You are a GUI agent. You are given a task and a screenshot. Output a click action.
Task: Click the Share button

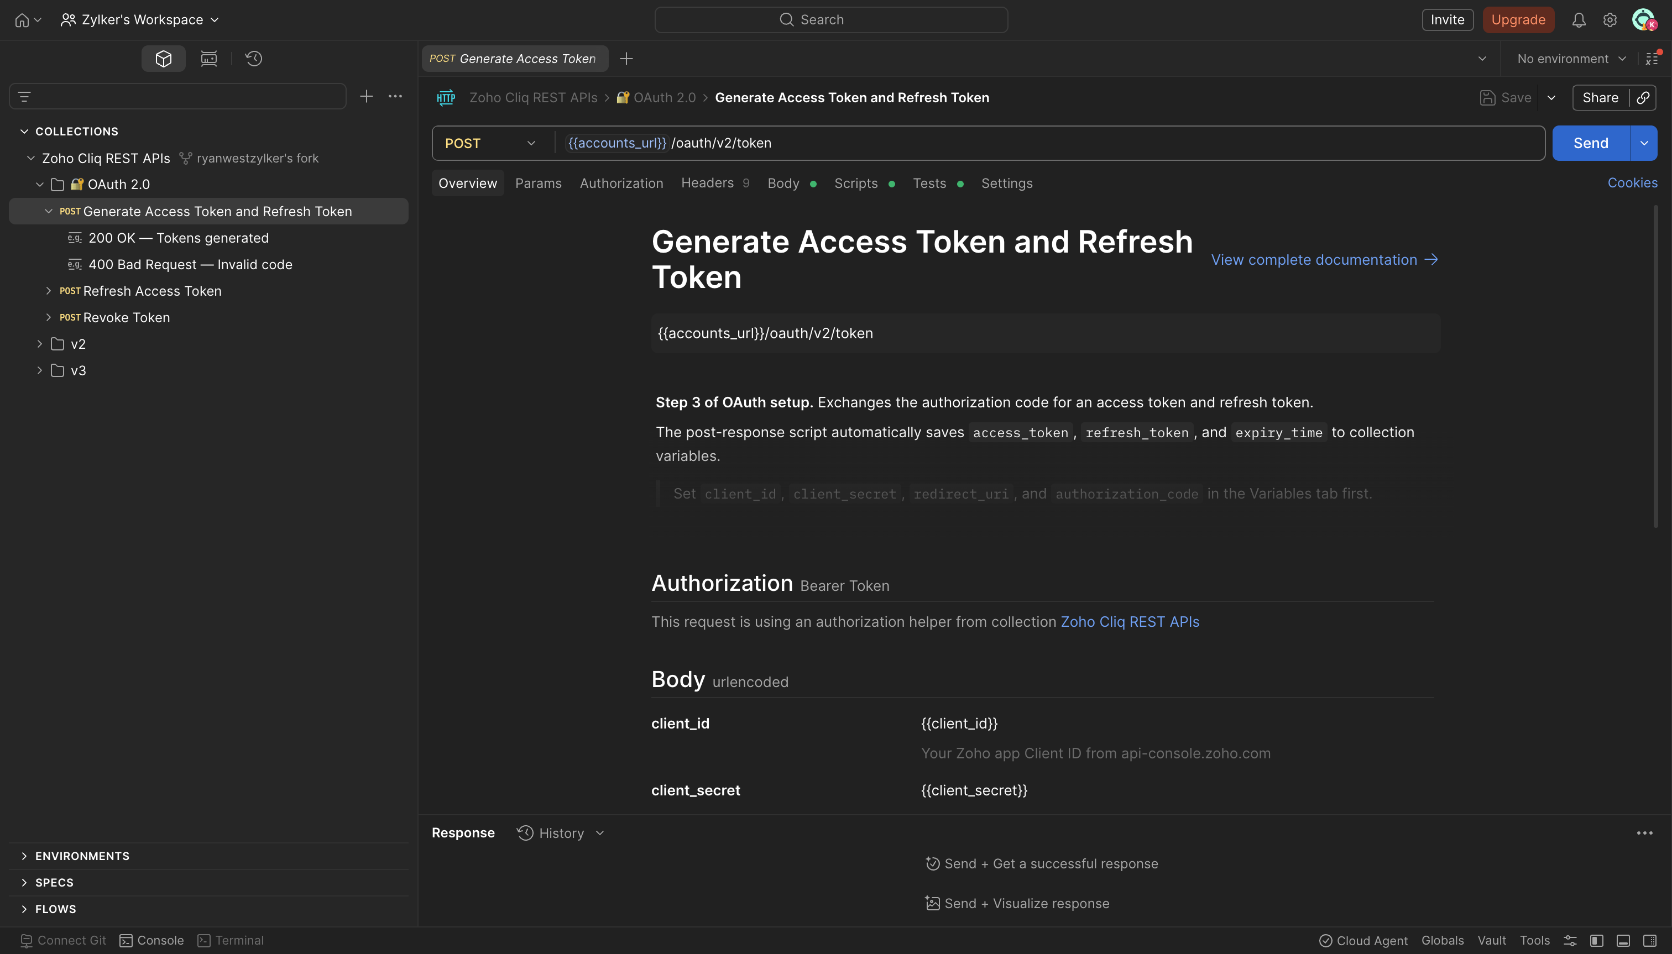[x=1600, y=98]
